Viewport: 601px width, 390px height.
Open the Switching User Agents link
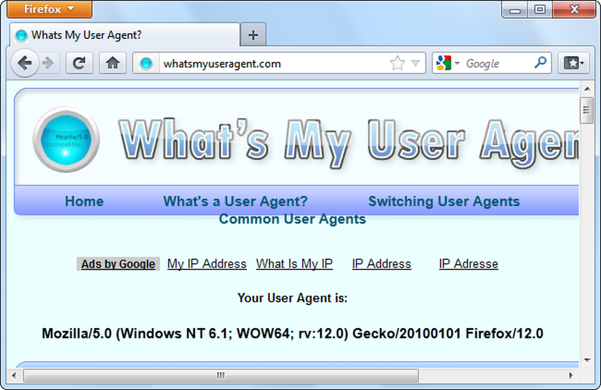[x=444, y=201]
